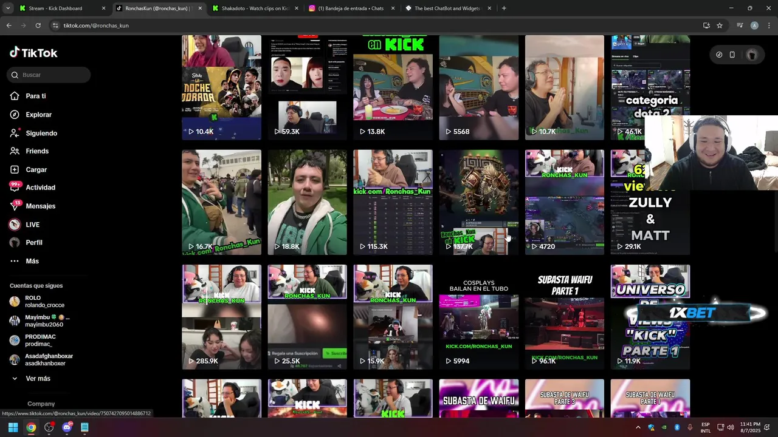The height and width of the screenshot is (437, 778).
Task: Open Subasta Waifu Parte 1 96.1K video
Action: (x=565, y=317)
